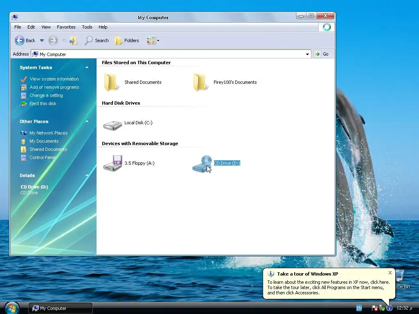Open My Network Places link
This screenshot has height=314, width=419.
point(48,133)
